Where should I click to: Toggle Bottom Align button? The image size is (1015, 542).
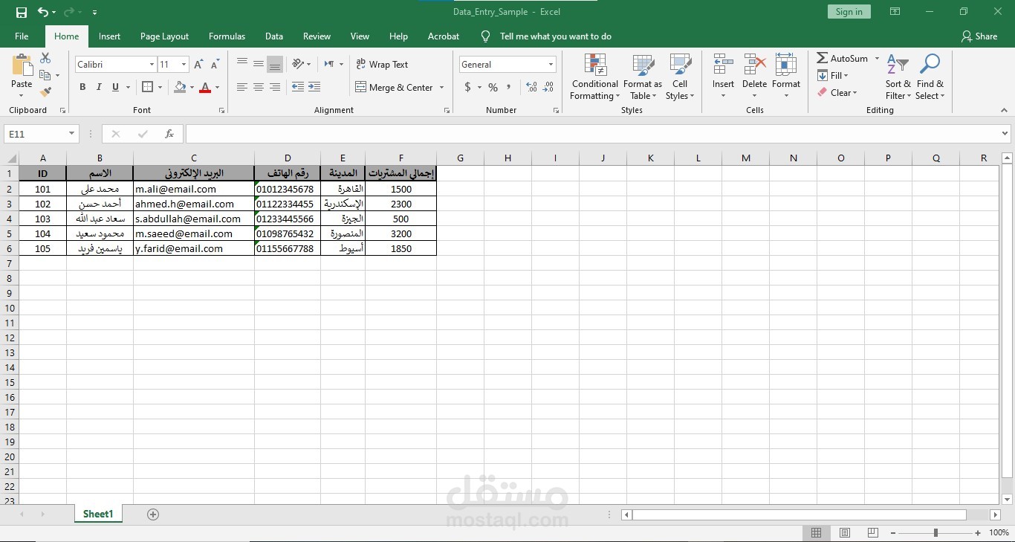[275, 64]
